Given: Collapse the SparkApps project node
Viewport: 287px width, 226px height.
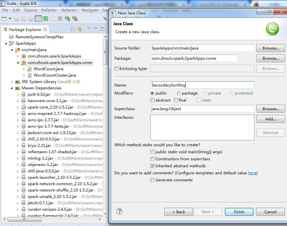Looking at the screenshot, I should pyautogui.click(x=6, y=43).
